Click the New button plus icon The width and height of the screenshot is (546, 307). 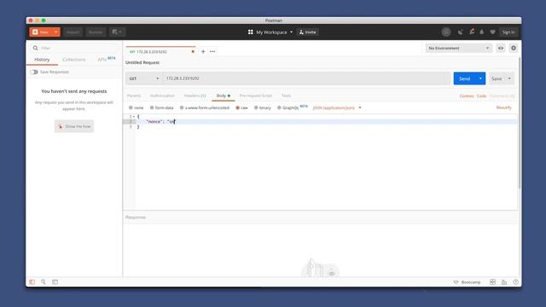[35, 32]
